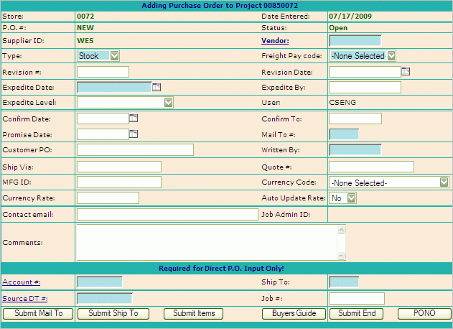Viewport: 453px width, 329px height.
Task: Expand the Expedite Level dropdown
Action: click(x=168, y=103)
